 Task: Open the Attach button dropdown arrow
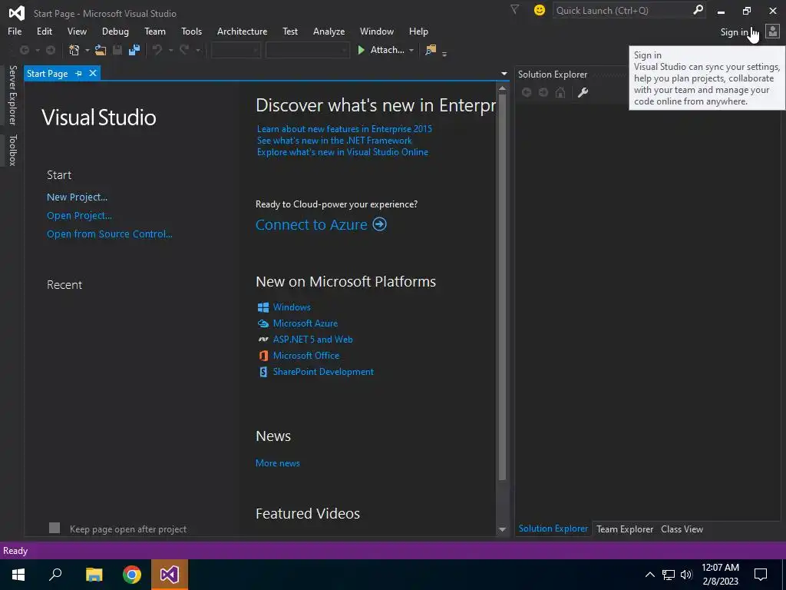[x=411, y=50]
